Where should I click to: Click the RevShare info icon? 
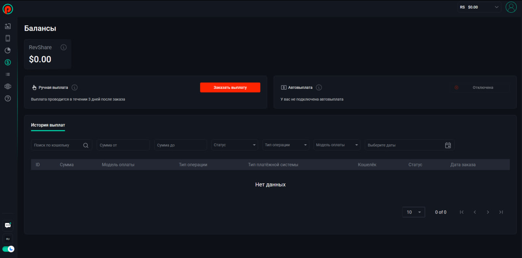[x=64, y=47]
